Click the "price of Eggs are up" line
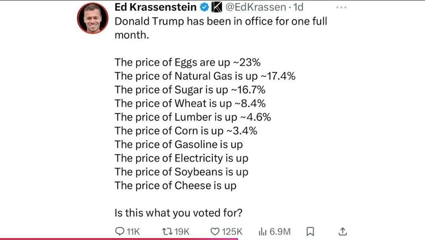Viewport: 425px width, 240px height. pos(187,62)
